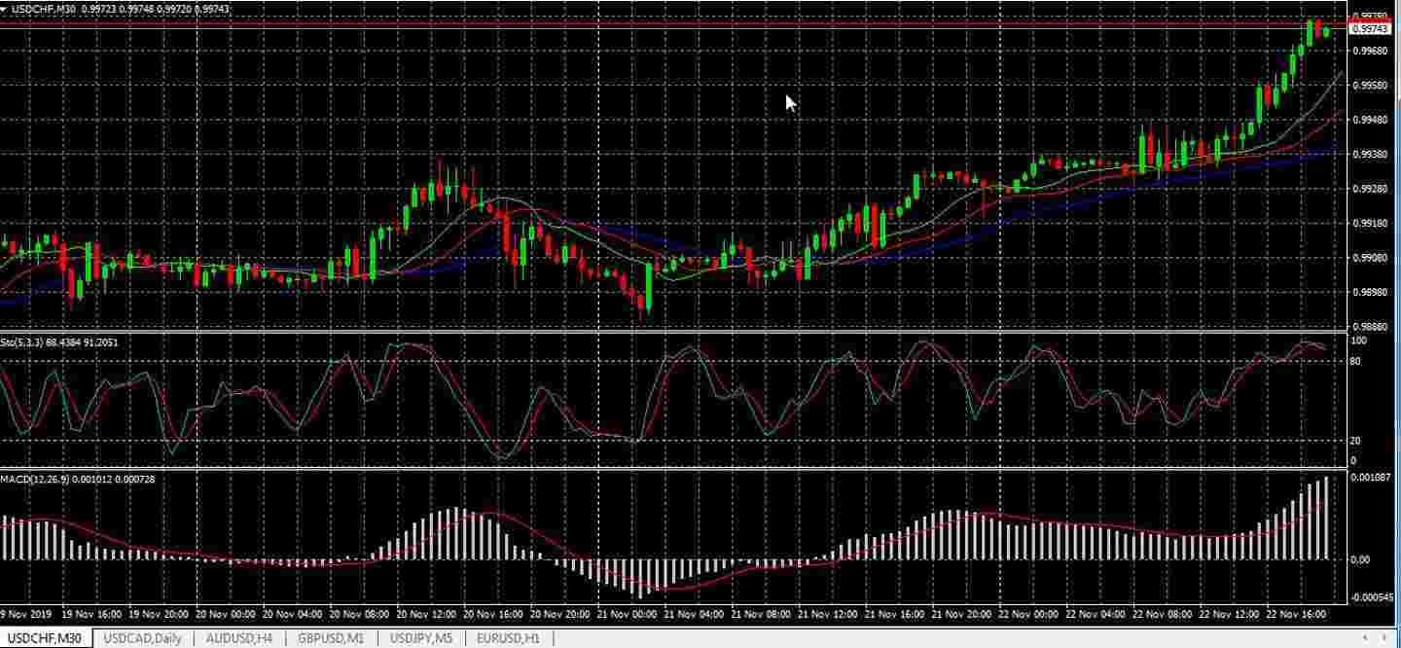1401x648 pixels.
Task: Select the red horizontal line at chart top
Action: (681, 19)
